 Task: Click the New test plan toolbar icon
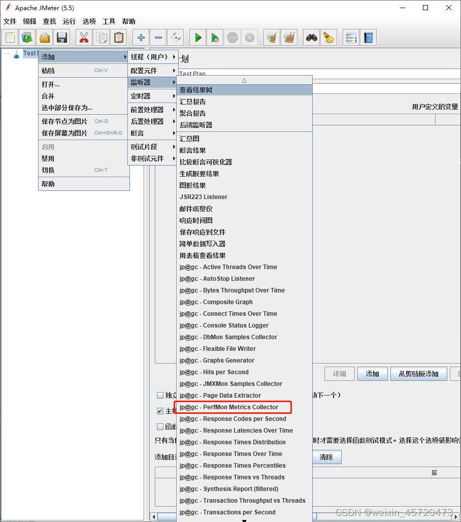(10, 37)
